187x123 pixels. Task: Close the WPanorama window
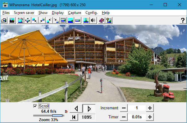tap(180, 5)
